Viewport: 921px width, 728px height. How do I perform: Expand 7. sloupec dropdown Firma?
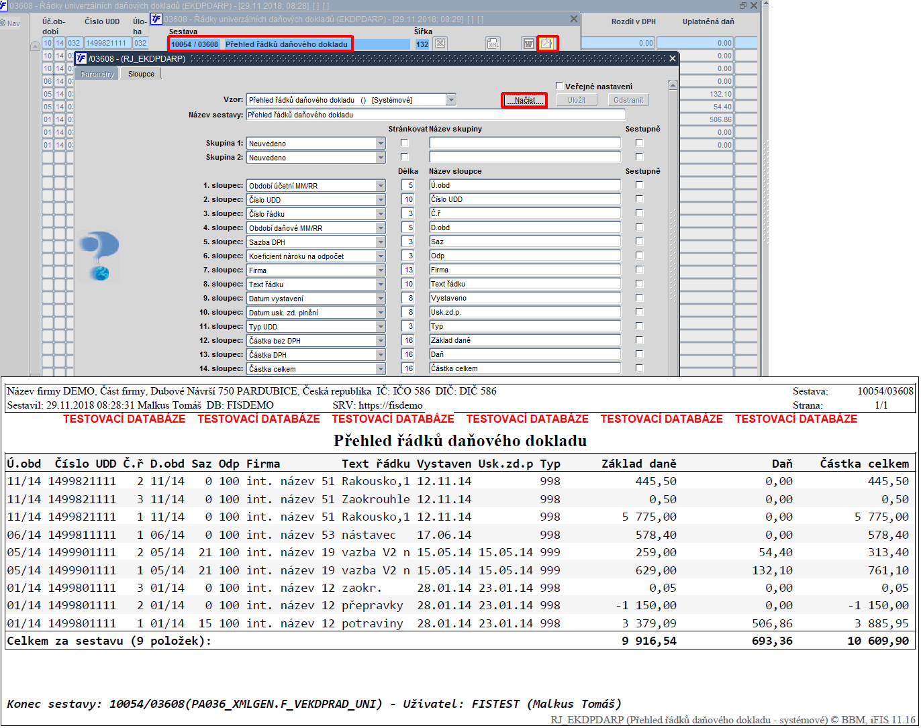click(x=381, y=270)
